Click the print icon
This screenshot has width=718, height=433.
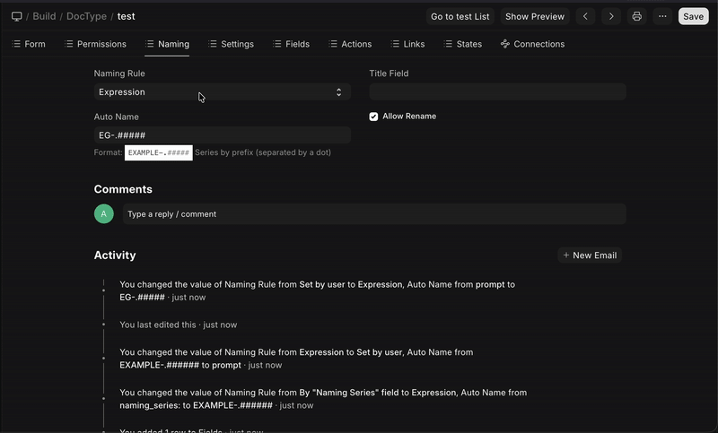tap(637, 16)
